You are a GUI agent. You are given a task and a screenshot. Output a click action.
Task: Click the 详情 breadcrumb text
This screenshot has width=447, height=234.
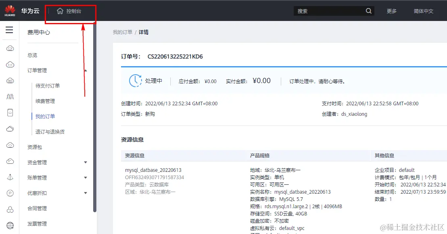143,32
